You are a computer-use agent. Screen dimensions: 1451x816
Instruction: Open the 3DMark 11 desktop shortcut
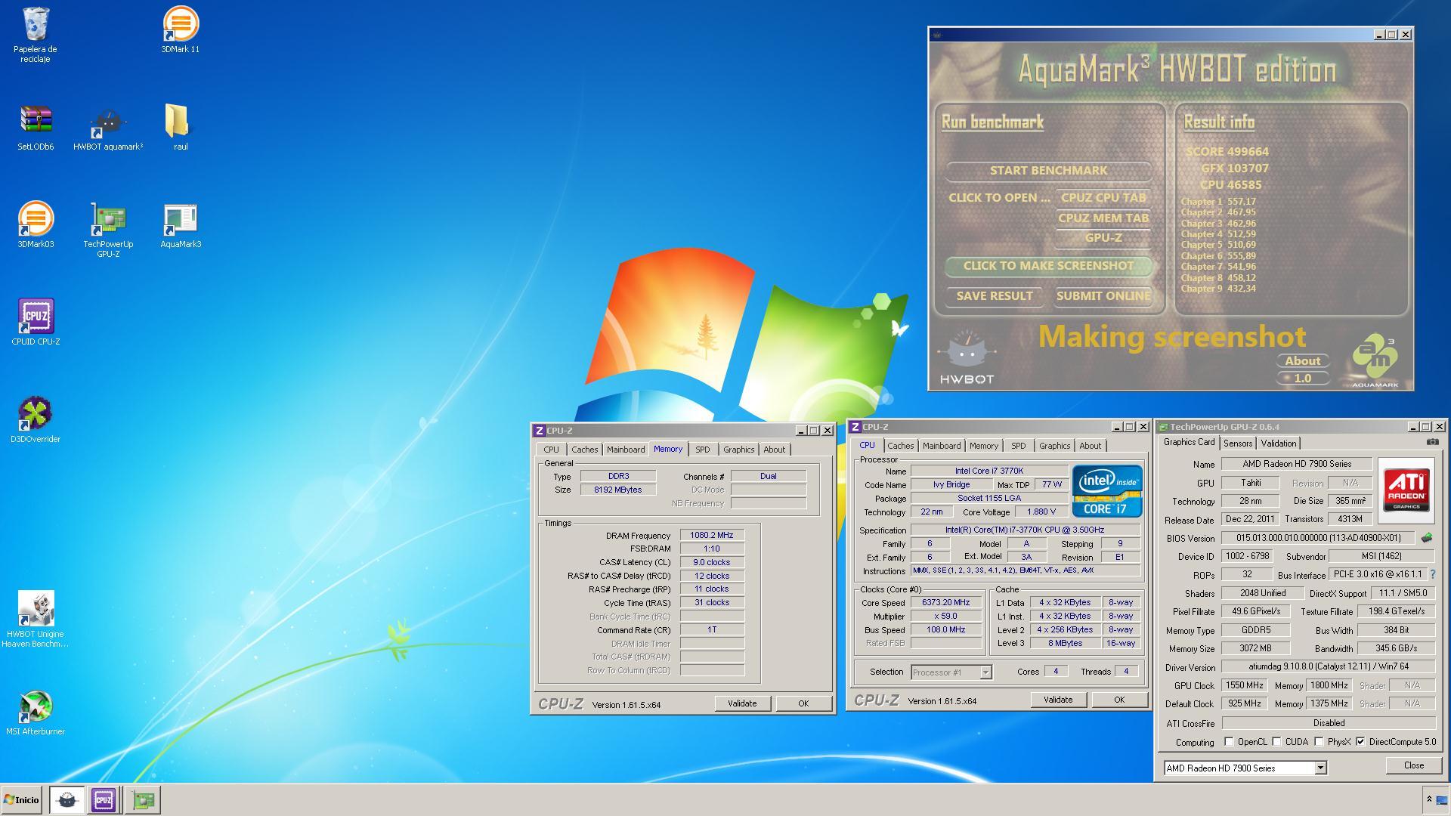pyautogui.click(x=180, y=29)
